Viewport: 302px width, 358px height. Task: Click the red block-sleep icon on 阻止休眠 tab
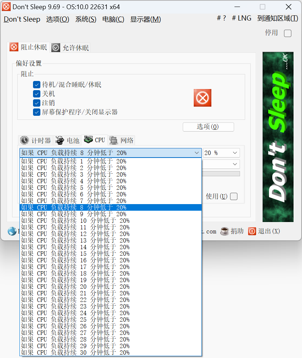[14, 47]
